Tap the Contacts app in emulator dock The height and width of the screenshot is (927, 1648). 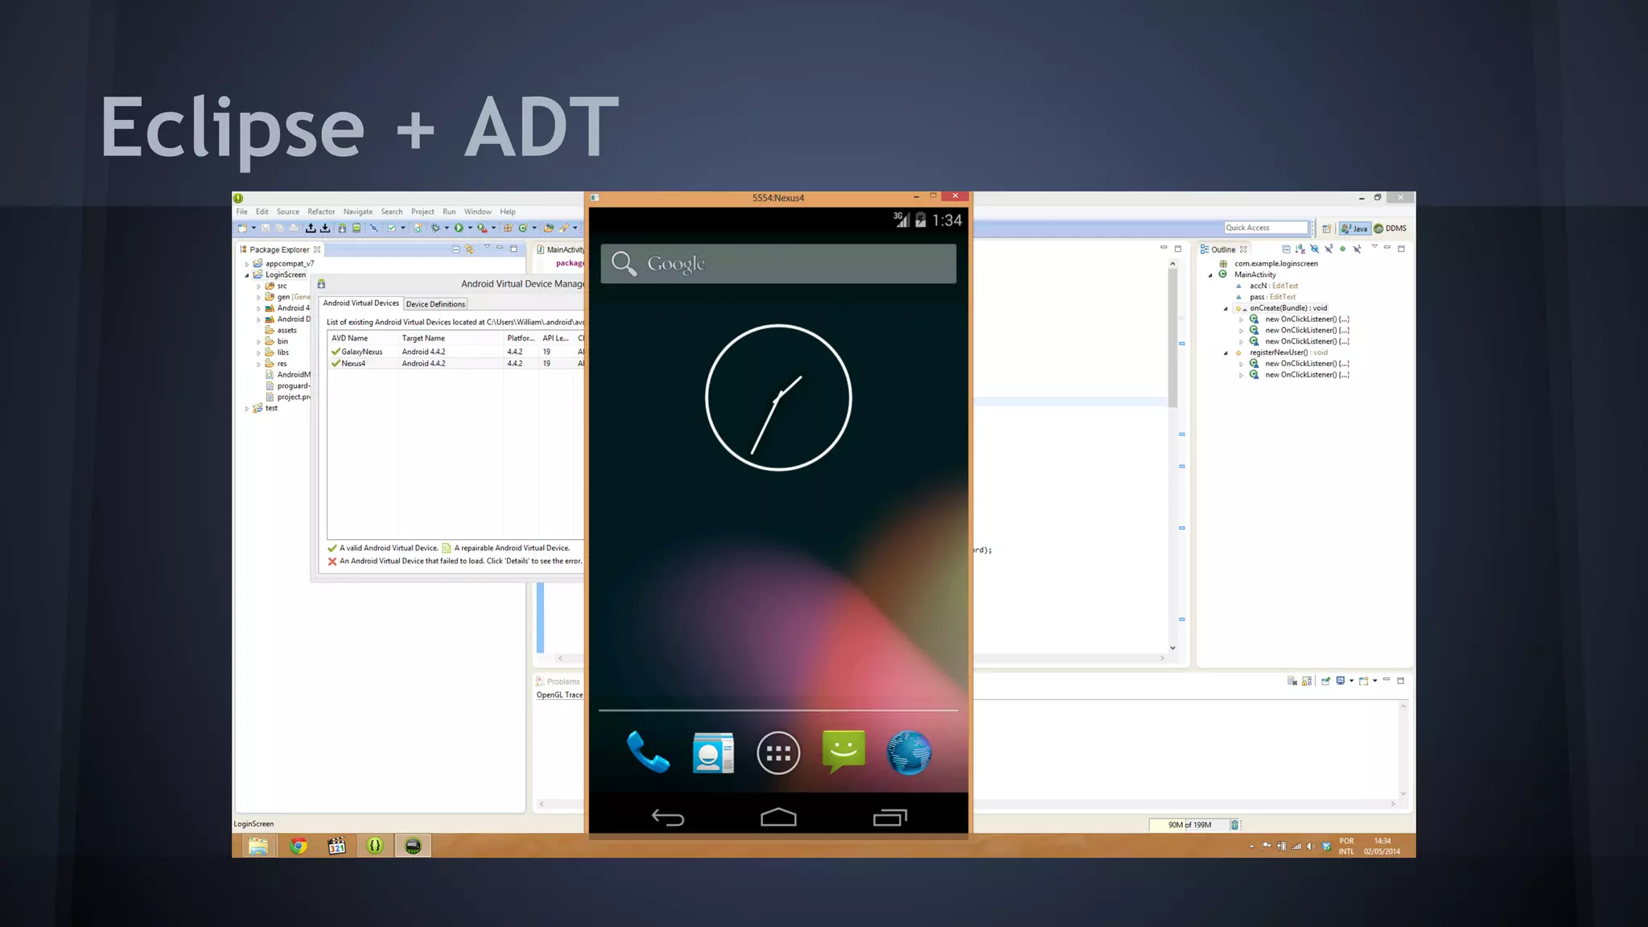[x=713, y=753]
